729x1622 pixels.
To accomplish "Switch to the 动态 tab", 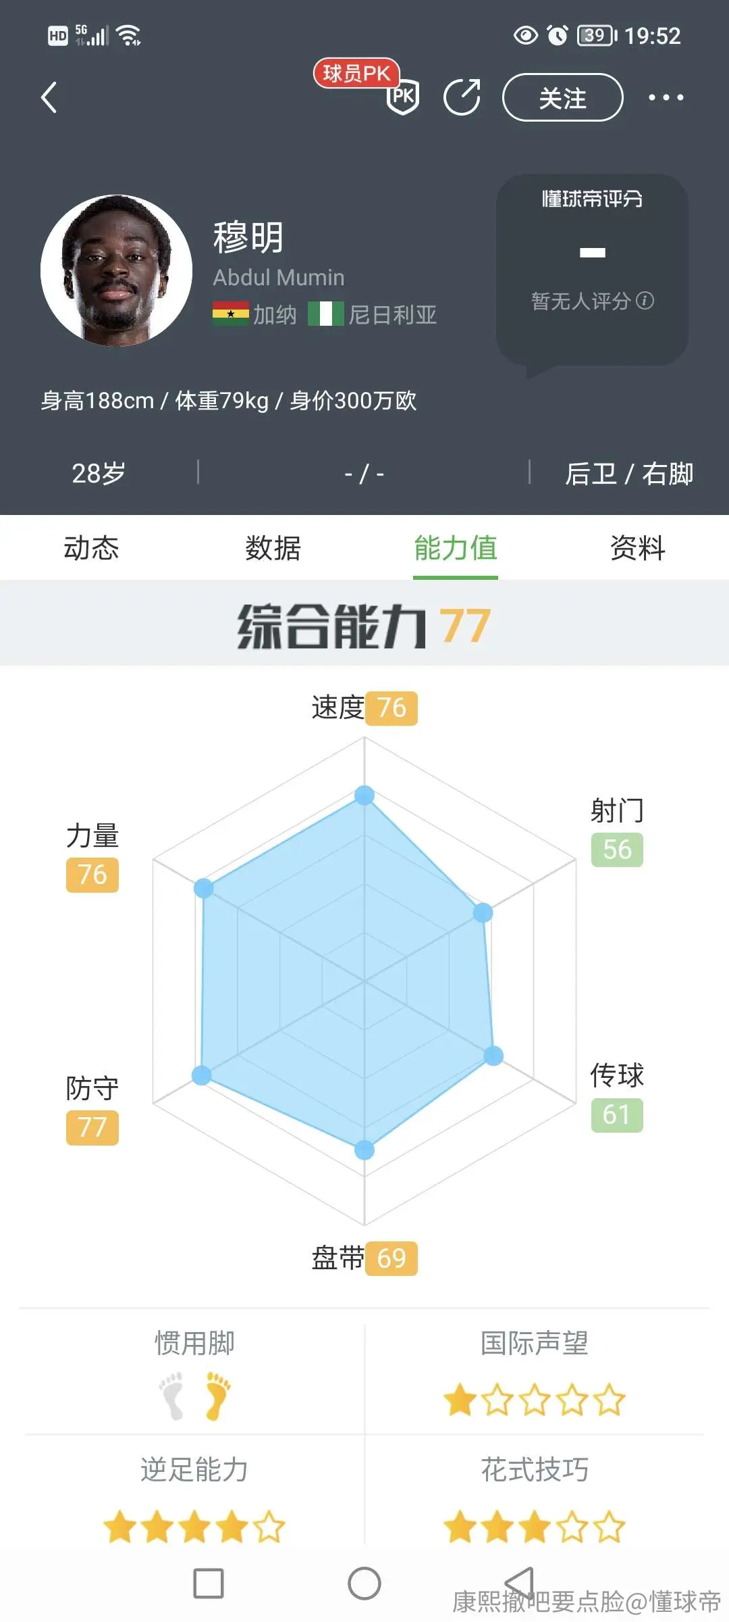I will [91, 548].
